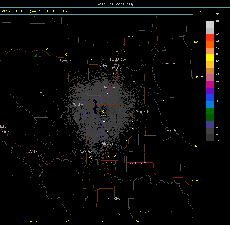Viewport: 230px width, 225px height.
Task: Click the asterisk marker above Limestone
Action: [x=41, y=92]
